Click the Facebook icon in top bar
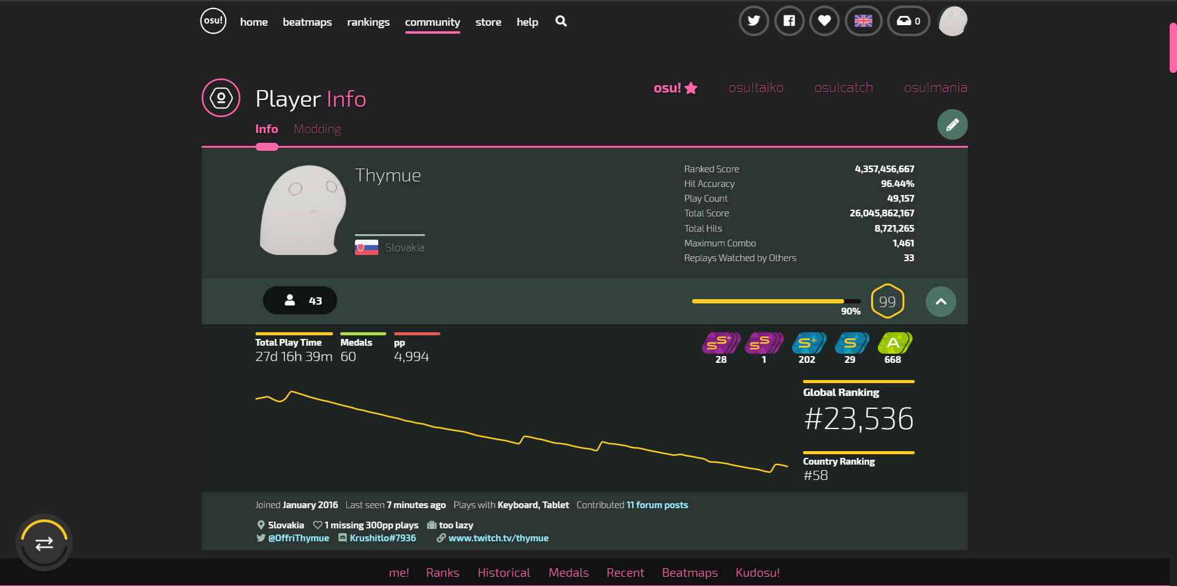 tap(789, 20)
